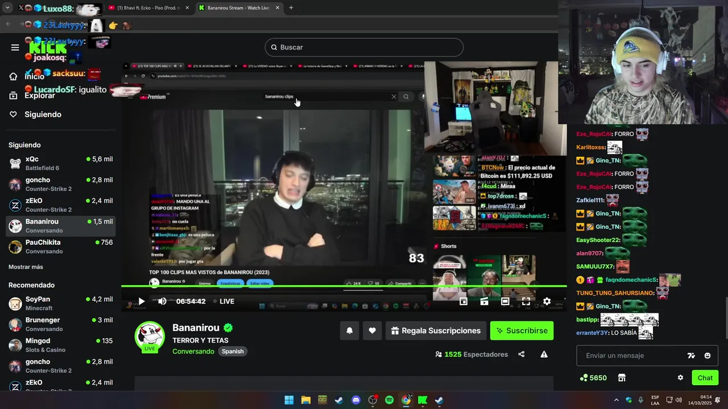Image resolution: width=728 pixels, height=409 pixels.
Task: Click the Buscar search field
Action: (x=364, y=47)
